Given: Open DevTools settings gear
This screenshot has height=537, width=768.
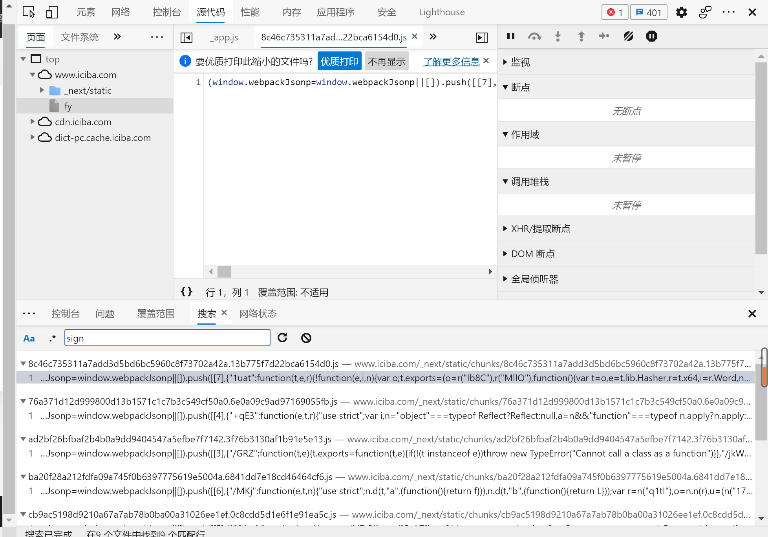Looking at the screenshot, I should point(681,12).
